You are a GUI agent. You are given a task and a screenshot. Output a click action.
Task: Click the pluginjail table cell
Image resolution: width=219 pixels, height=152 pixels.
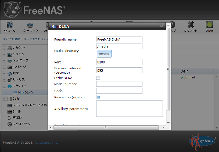point(197,77)
